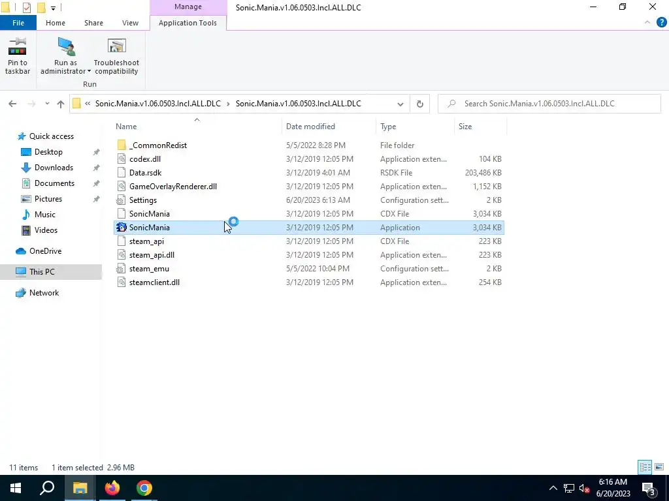Refresh the current folder view
Screen dimensions: 669x501
[x=420, y=104]
